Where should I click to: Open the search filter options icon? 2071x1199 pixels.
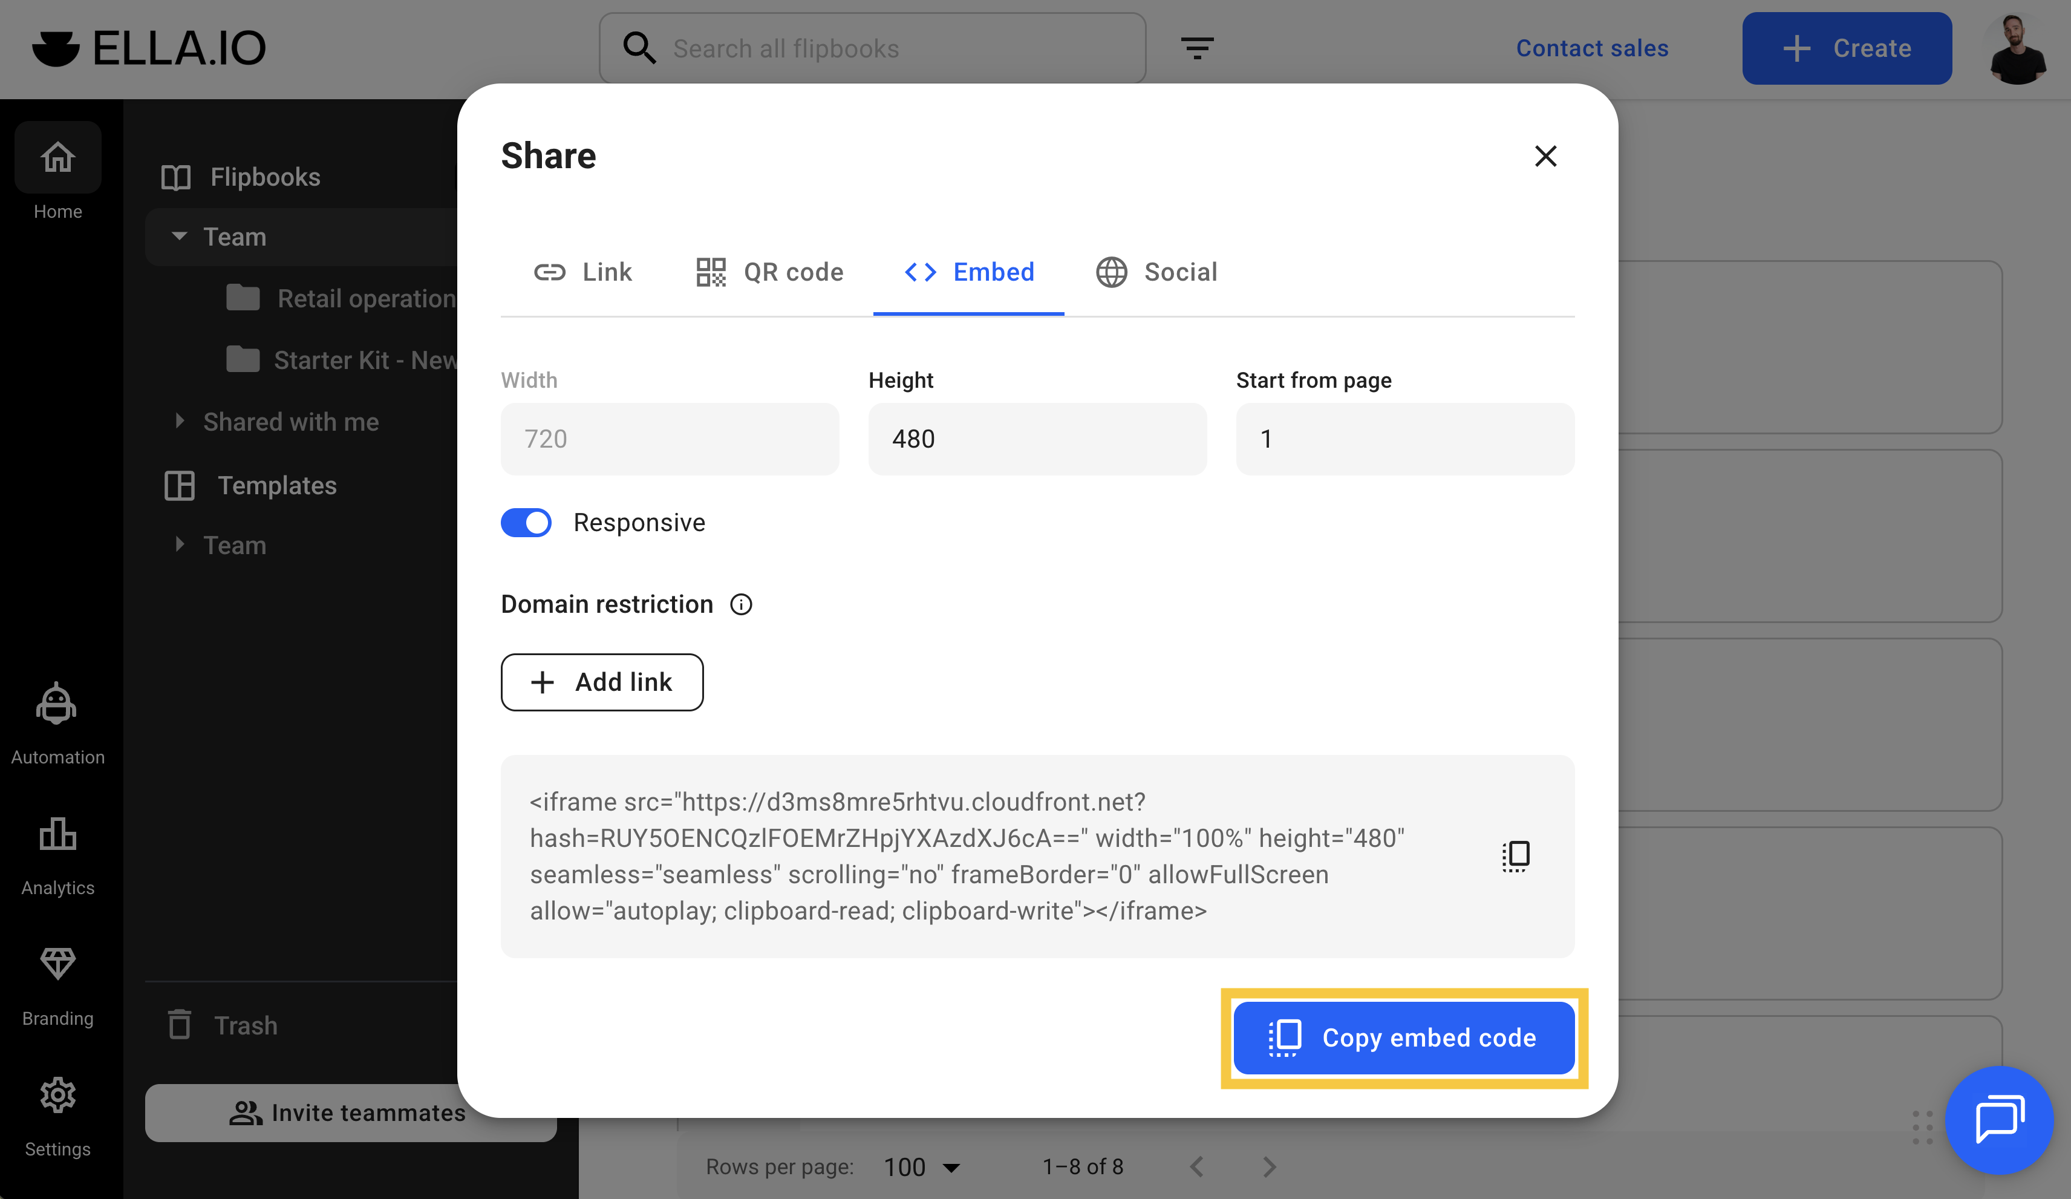1196,48
